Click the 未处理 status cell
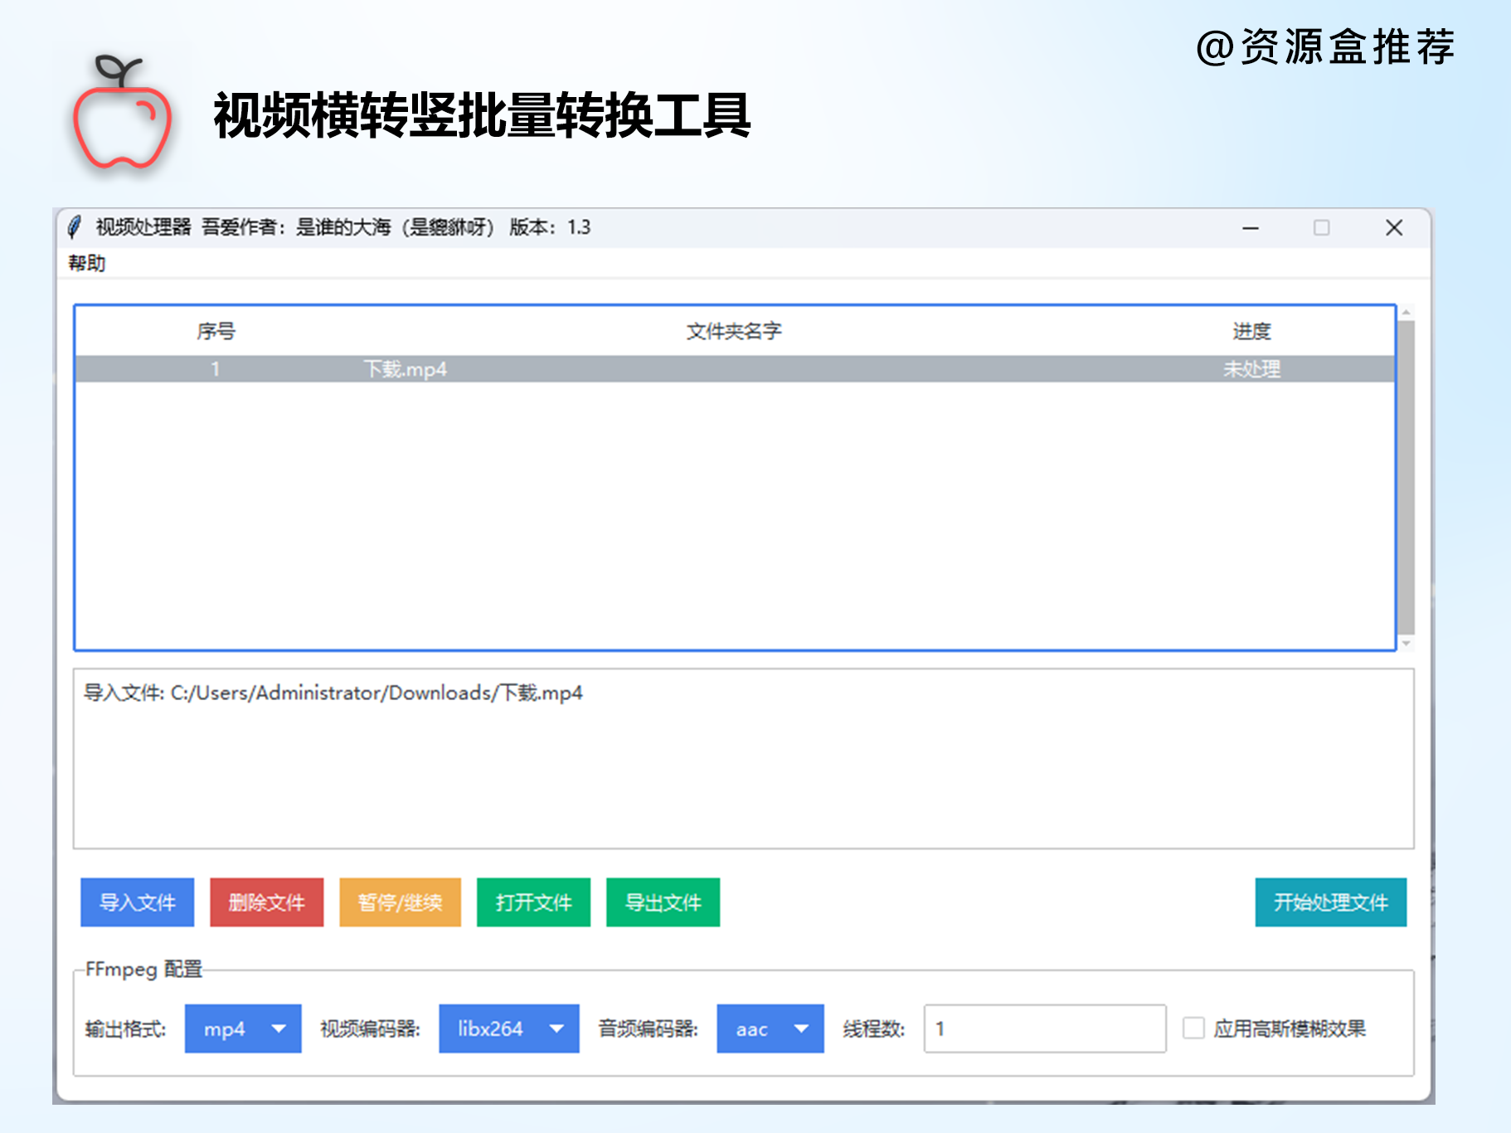Image resolution: width=1511 pixels, height=1133 pixels. click(x=1251, y=369)
